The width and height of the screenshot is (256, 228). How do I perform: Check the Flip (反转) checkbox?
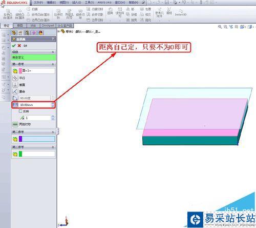coord(20,111)
